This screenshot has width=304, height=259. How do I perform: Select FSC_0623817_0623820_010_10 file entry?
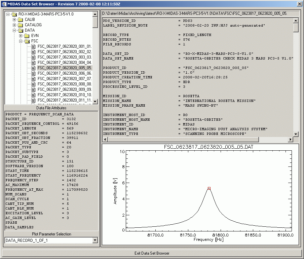coord(64,95)
